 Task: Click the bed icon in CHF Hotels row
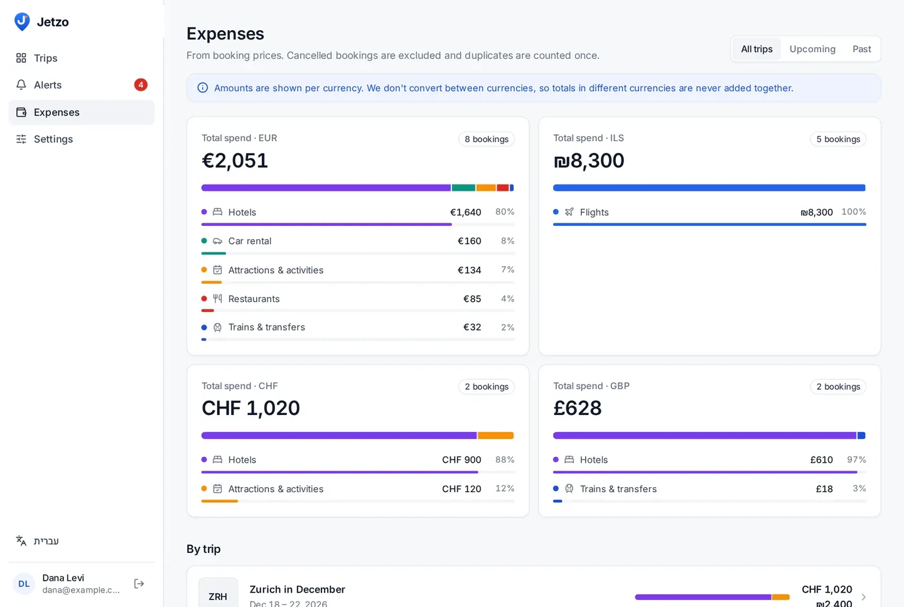point(217,460)
